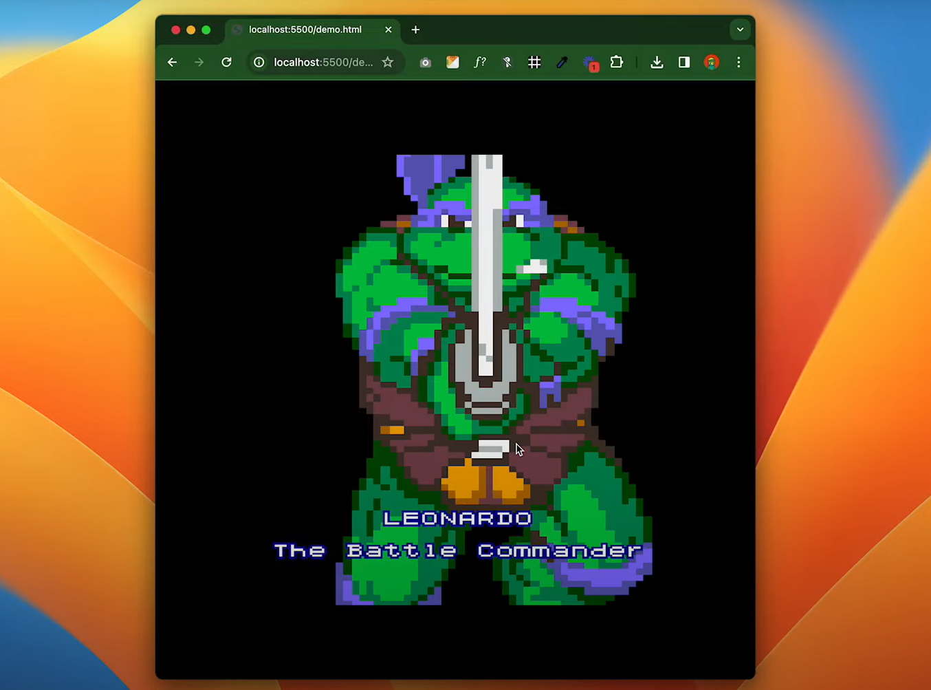Activate the eyedropper color picker extension
931x690 pixels.
pyautogui.click(x=562, y=63)
